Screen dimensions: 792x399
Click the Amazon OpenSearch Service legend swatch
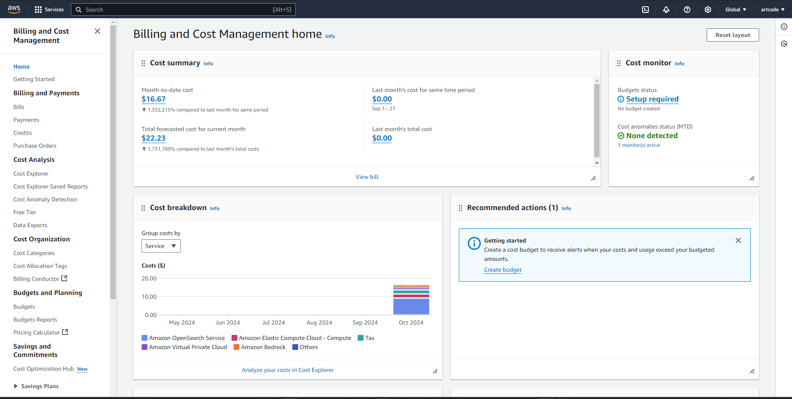(x=144, y=338)
